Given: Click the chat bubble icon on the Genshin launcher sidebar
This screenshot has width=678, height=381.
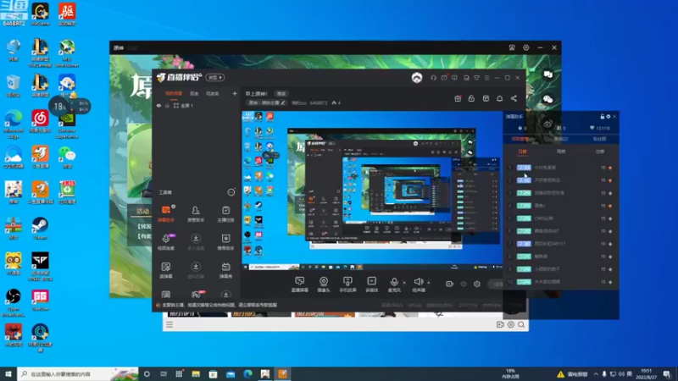Looking at the screenshot, I should pyautogui.click(x=547, y=75).
